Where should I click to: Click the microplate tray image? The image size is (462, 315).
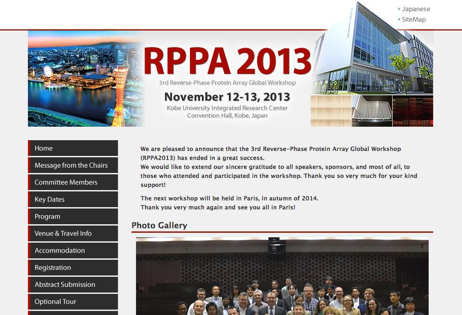tap(372, 111)
